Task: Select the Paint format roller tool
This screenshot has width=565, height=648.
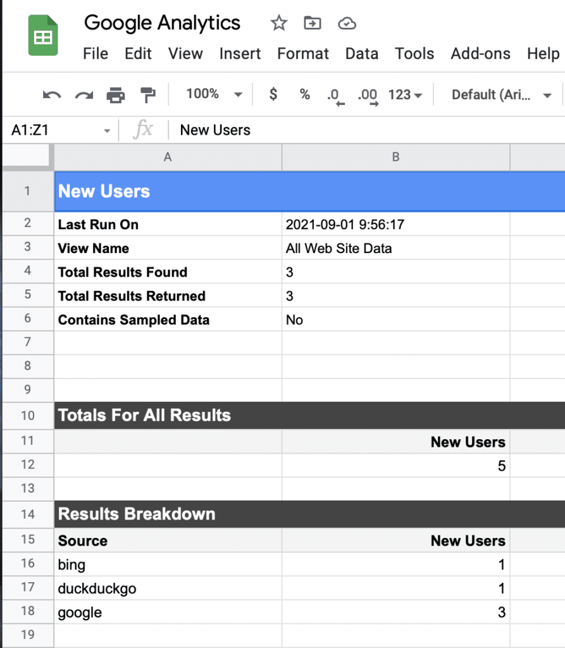Action: [x=147, y=95]
